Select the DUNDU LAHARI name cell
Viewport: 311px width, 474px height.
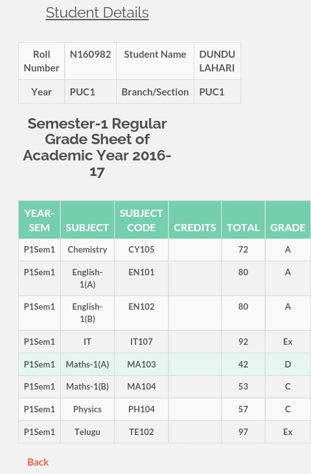click(x=217, y=62)
